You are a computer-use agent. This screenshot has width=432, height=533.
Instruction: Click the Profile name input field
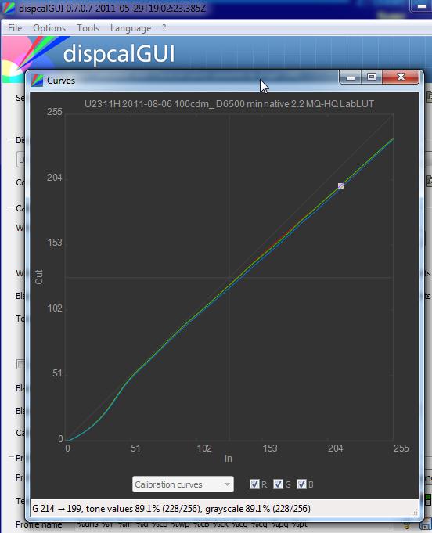[x=238, y=525]
